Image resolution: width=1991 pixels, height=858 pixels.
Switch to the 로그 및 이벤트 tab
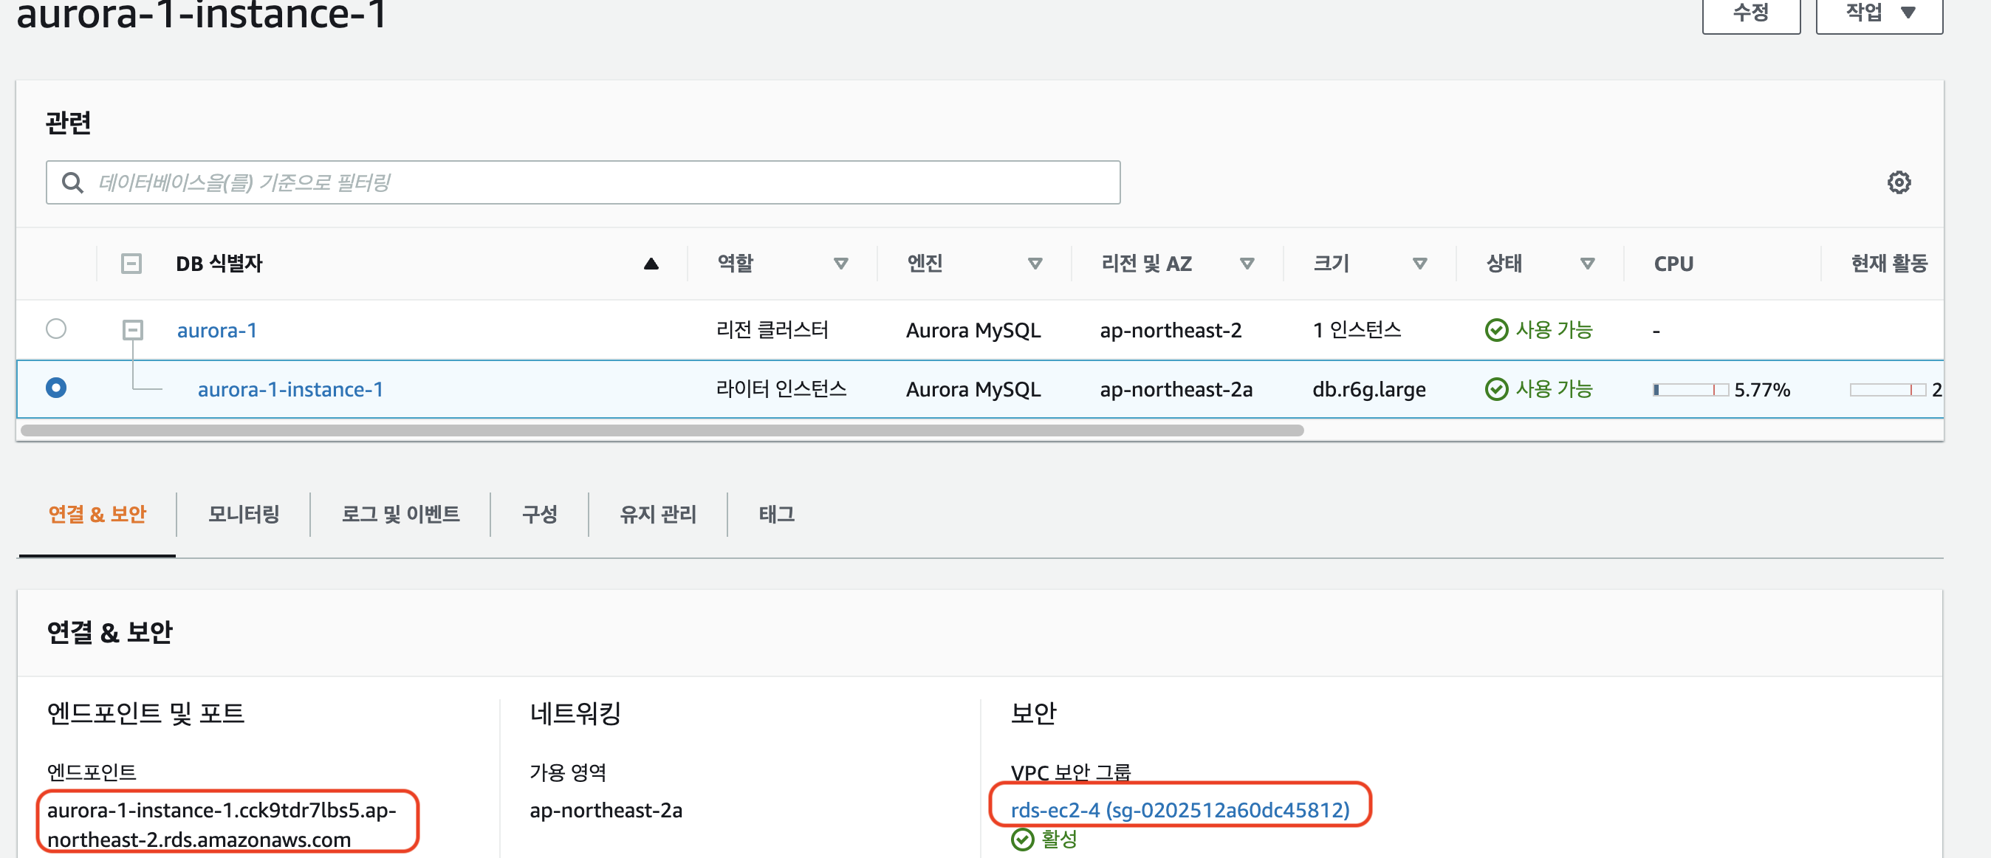[x=400, y=514]
